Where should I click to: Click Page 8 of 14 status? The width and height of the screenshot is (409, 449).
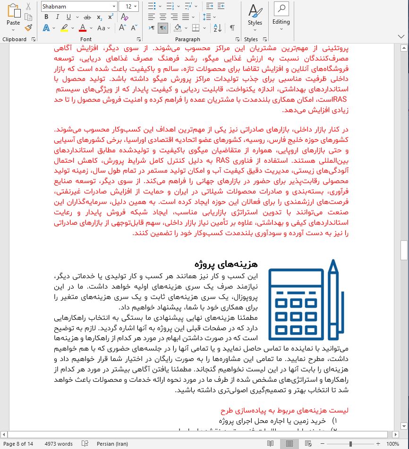18,444
